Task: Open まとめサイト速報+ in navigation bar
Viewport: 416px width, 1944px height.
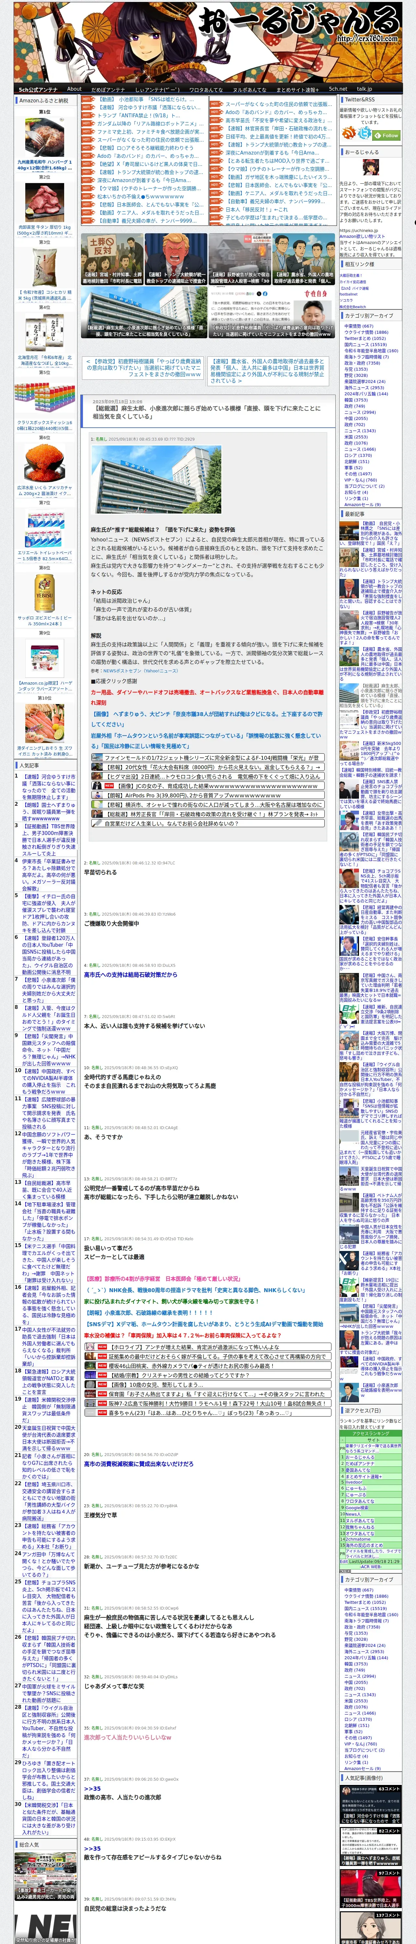Action: (x=297, y=89)
